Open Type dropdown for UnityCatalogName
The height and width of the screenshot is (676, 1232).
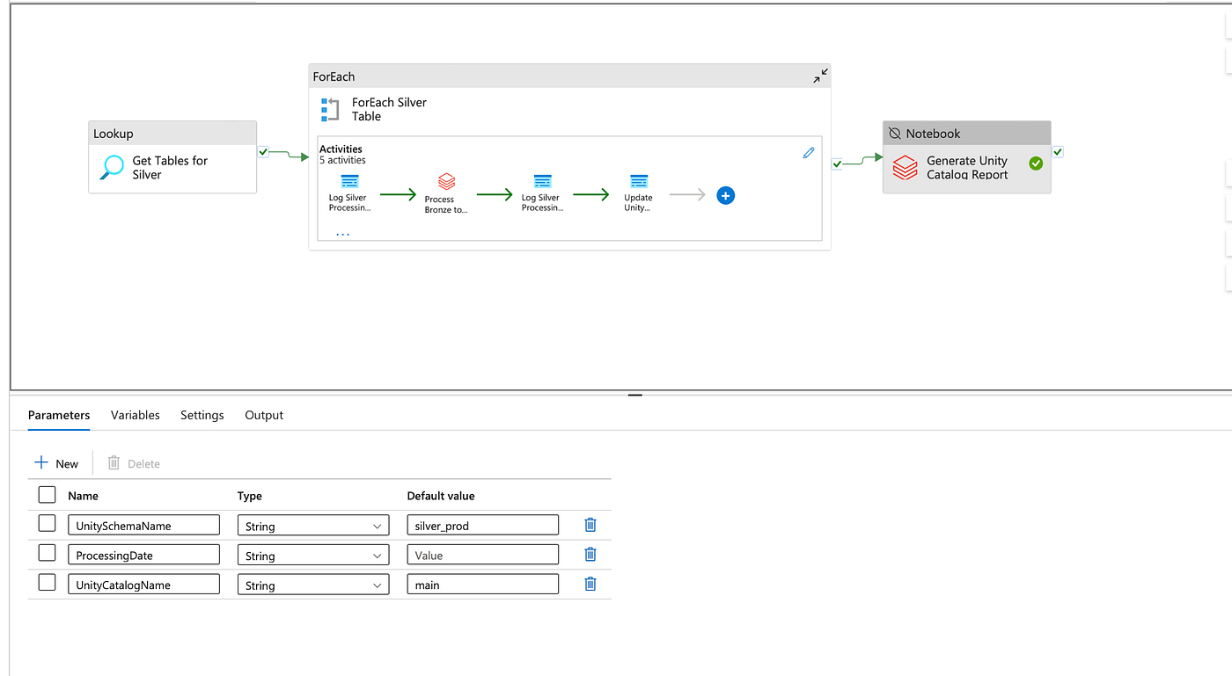[313, 585]
